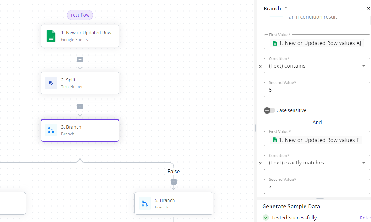Viewport: 371px width, 222px height.
Task: Add a step below New or Updated Row
Action: (80, 59)
